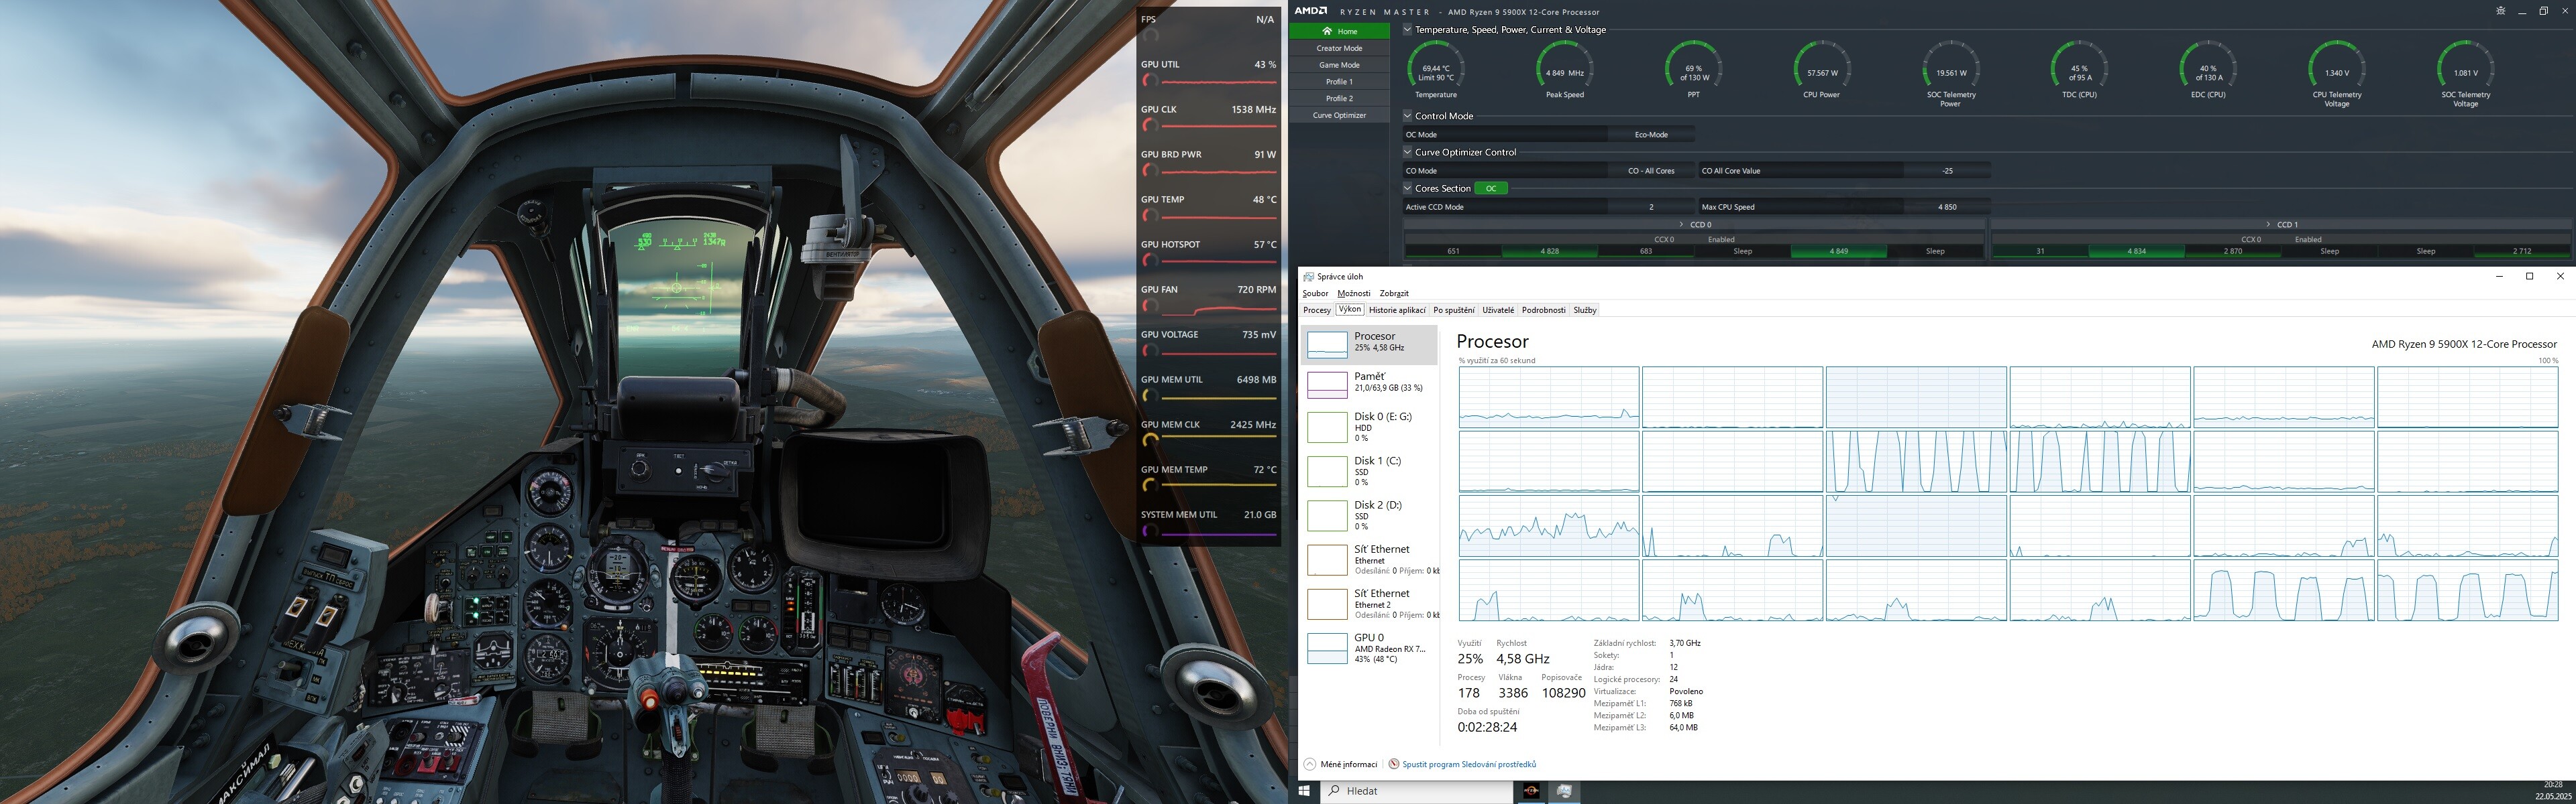Click CCD 0 core cell reading 4 828
The width and height of the screenshot is (2576, 804).
[x=1549, y=252]
